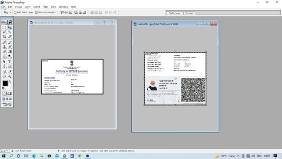Select the Path Selection arrow tool

pos(4,62)
